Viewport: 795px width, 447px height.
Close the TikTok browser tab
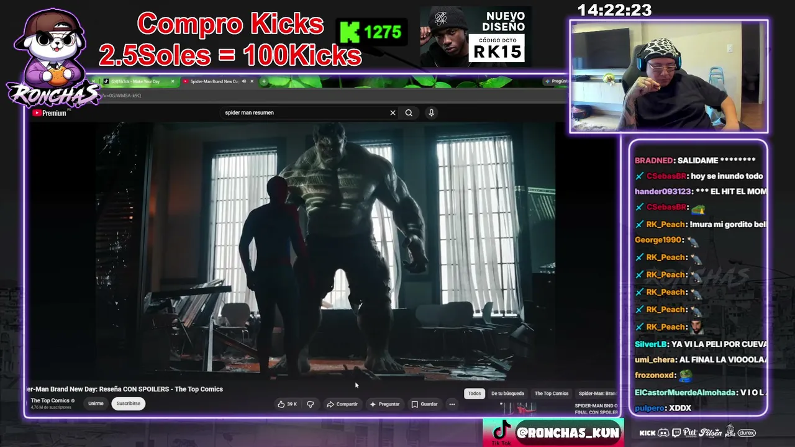click(174, 81)
